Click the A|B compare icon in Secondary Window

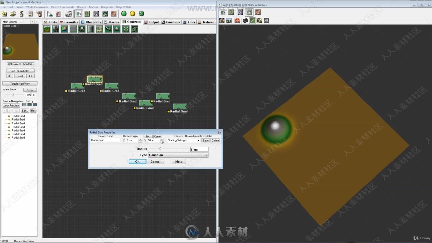266,21
